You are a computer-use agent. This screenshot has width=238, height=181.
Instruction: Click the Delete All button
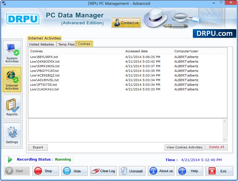(217, 147)
